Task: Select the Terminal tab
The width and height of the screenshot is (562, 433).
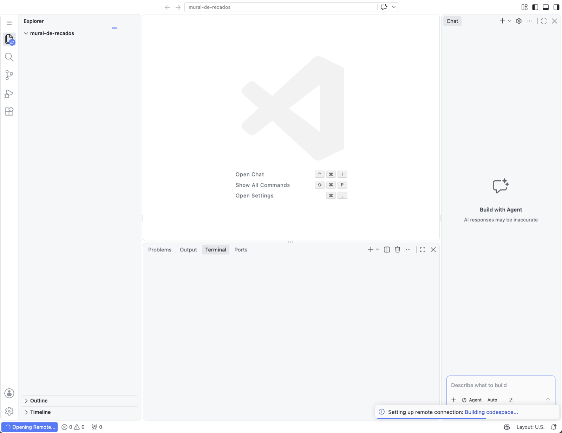Action: click(x=216, y=250)
